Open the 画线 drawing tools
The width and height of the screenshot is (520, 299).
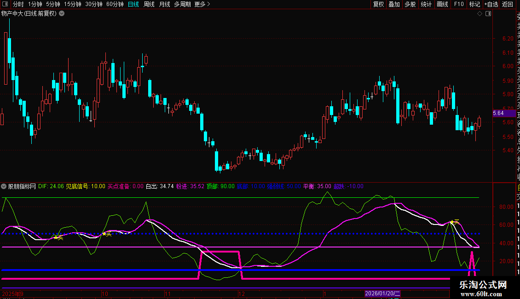click(x=442, y=4)
